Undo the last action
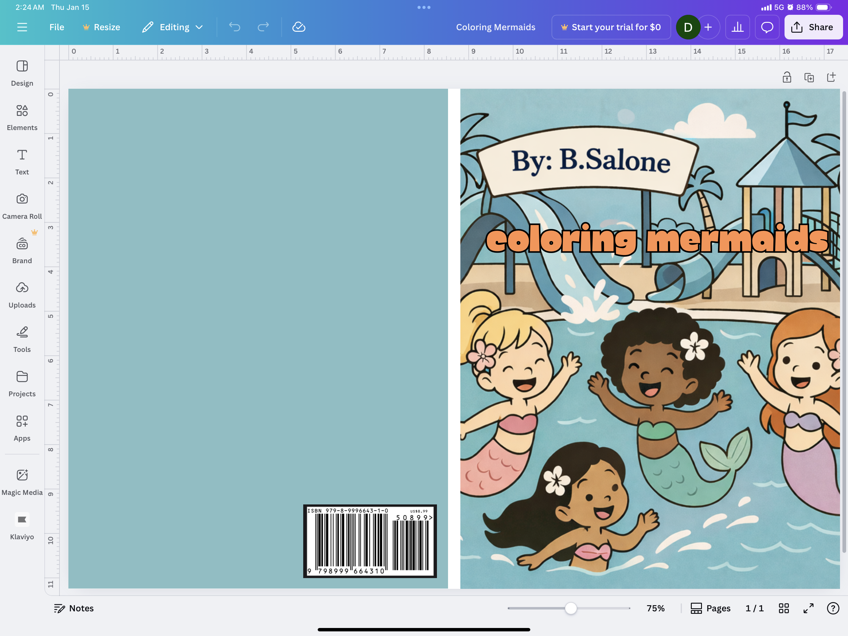Viewport: 848px width, 636px height. coord(234,27)
